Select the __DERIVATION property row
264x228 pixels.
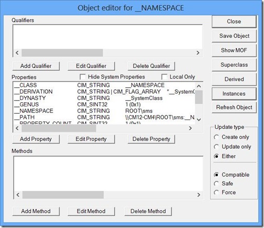click(x=104, y=92)
